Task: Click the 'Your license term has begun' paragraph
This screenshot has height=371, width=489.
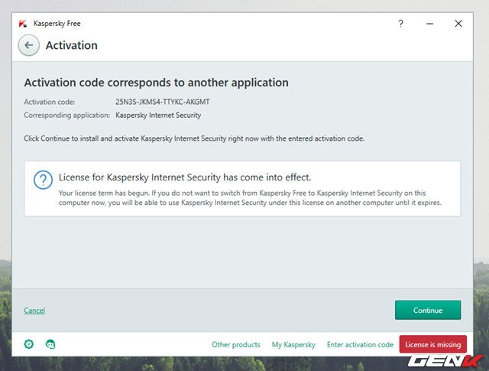Action: (x=250, y=197)
